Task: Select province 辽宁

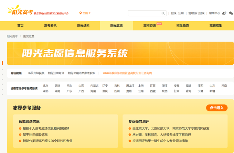Action: tap(105, 86)
